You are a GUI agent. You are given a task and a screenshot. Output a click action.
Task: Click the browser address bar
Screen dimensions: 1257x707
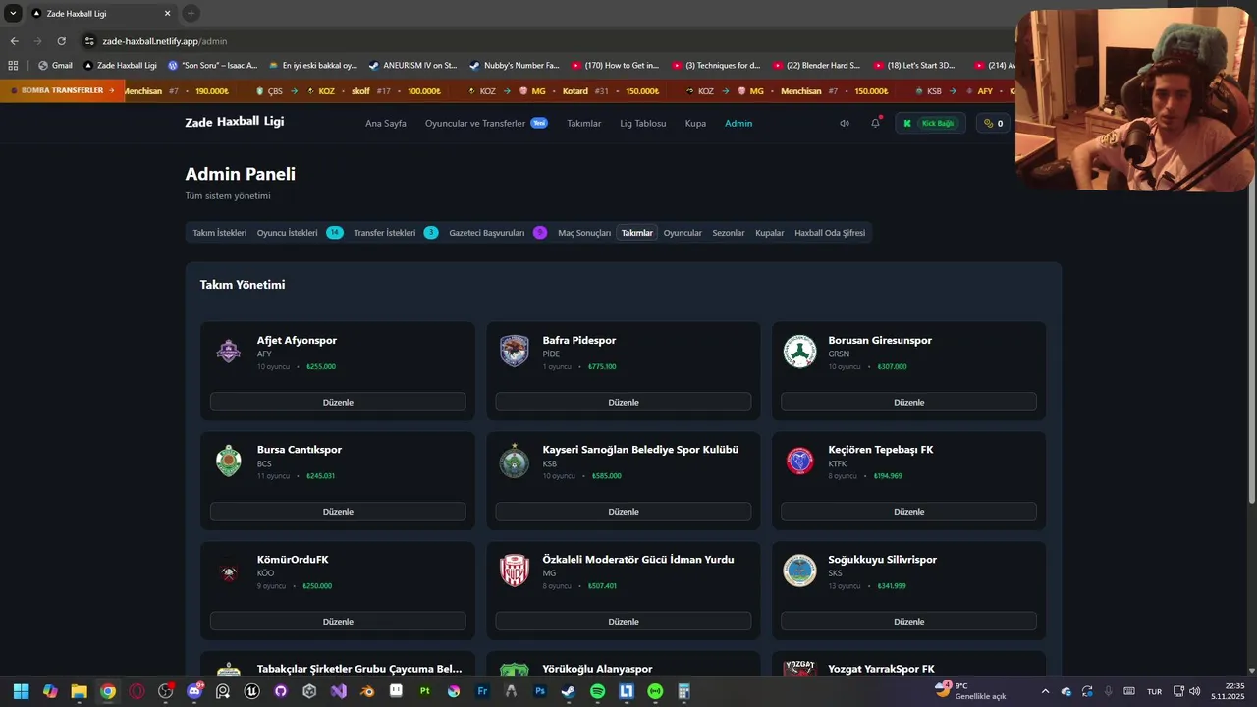tap(550, 41)
